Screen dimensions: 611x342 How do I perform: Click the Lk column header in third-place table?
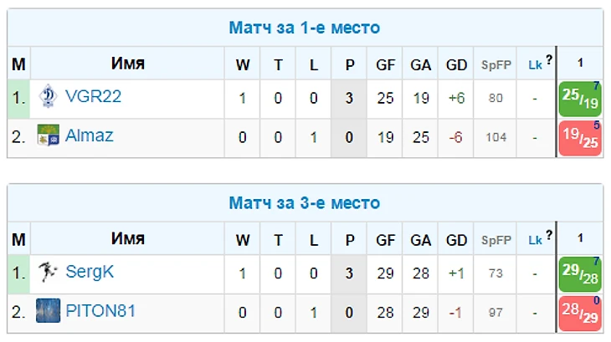(x=535, y=240)
